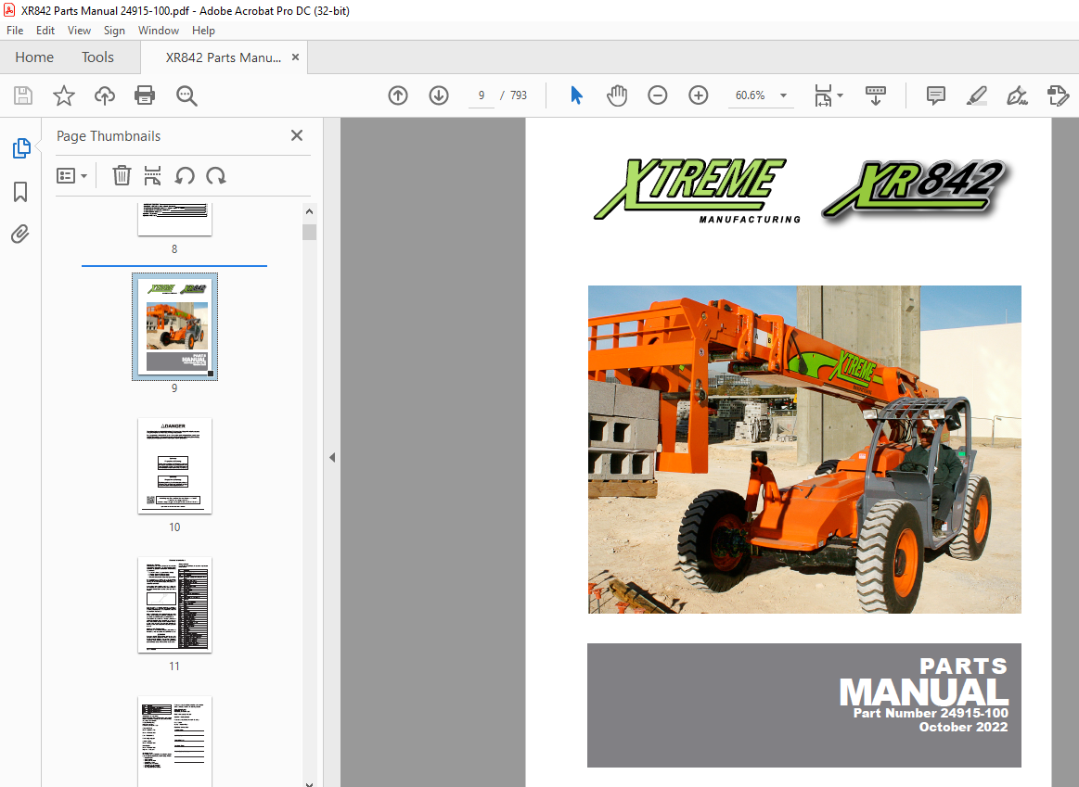Click the scrolling mode keyboard icon
This screenshot has height=787, width=1079.
[x=875, y=95]
